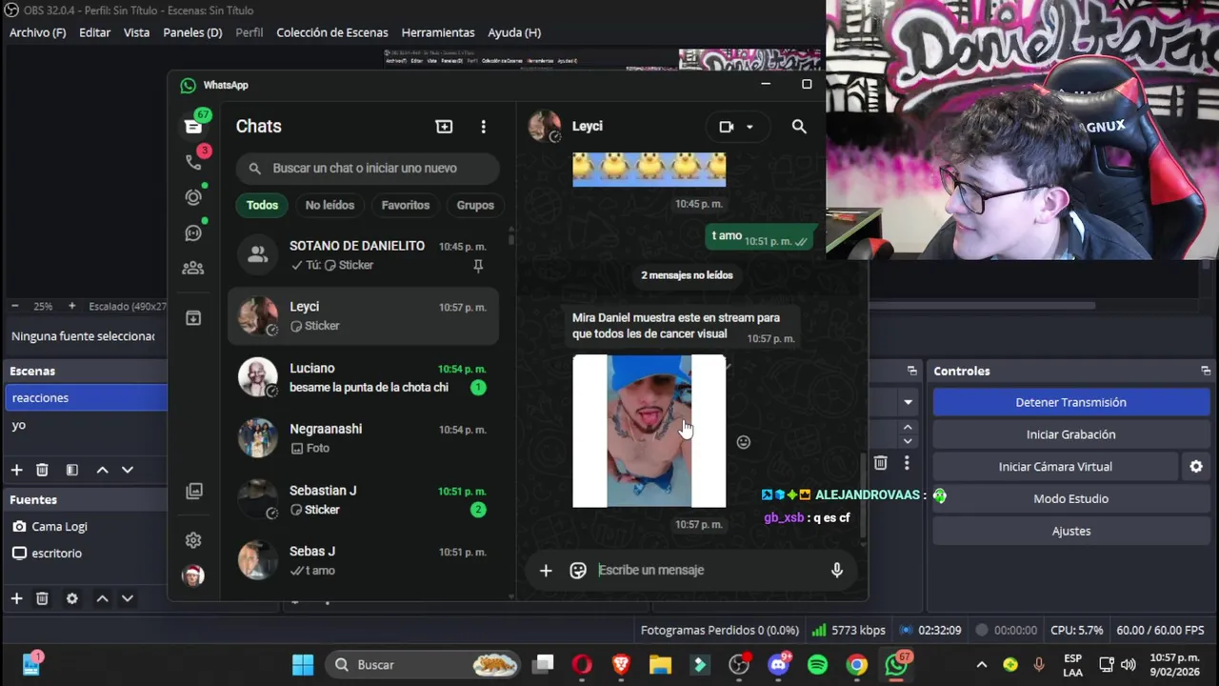The height and width of the screenshot is (686, 1219).
Task: Open virtual camera settings gear in Controles
Action: click(1196, 467)
